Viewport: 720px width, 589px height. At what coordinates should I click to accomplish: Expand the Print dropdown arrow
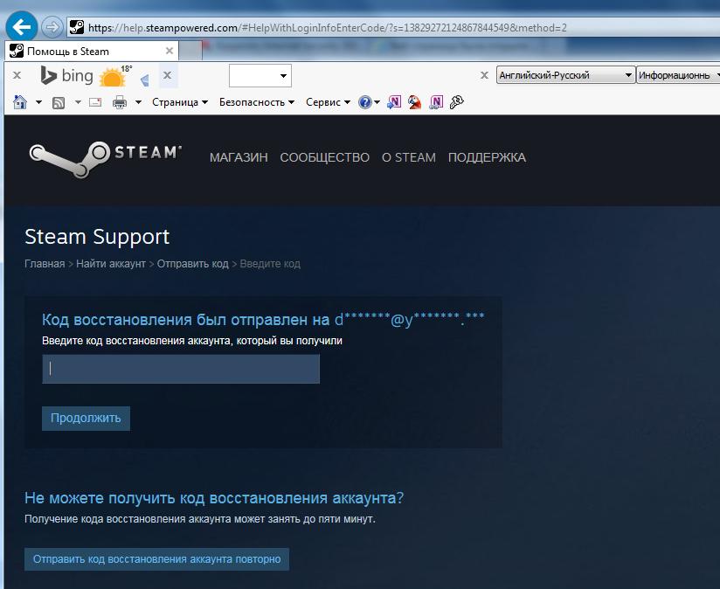pyautogui.click(x=138, y=102)
